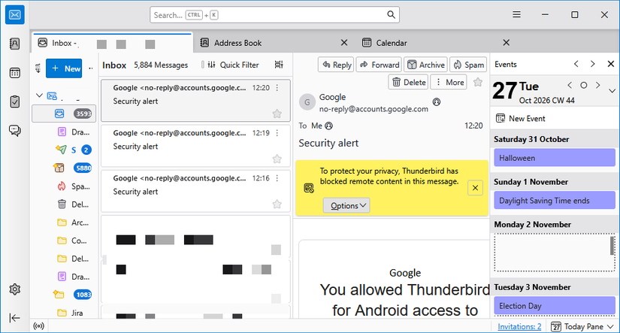Open the Invitations: 2 link
The height and width of the screenshot is (333, 620).
click(519, 327)
